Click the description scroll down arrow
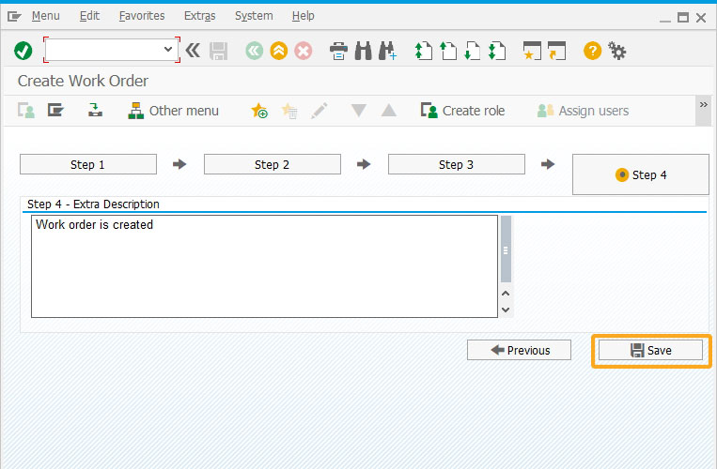 click(x=506, y=310)
